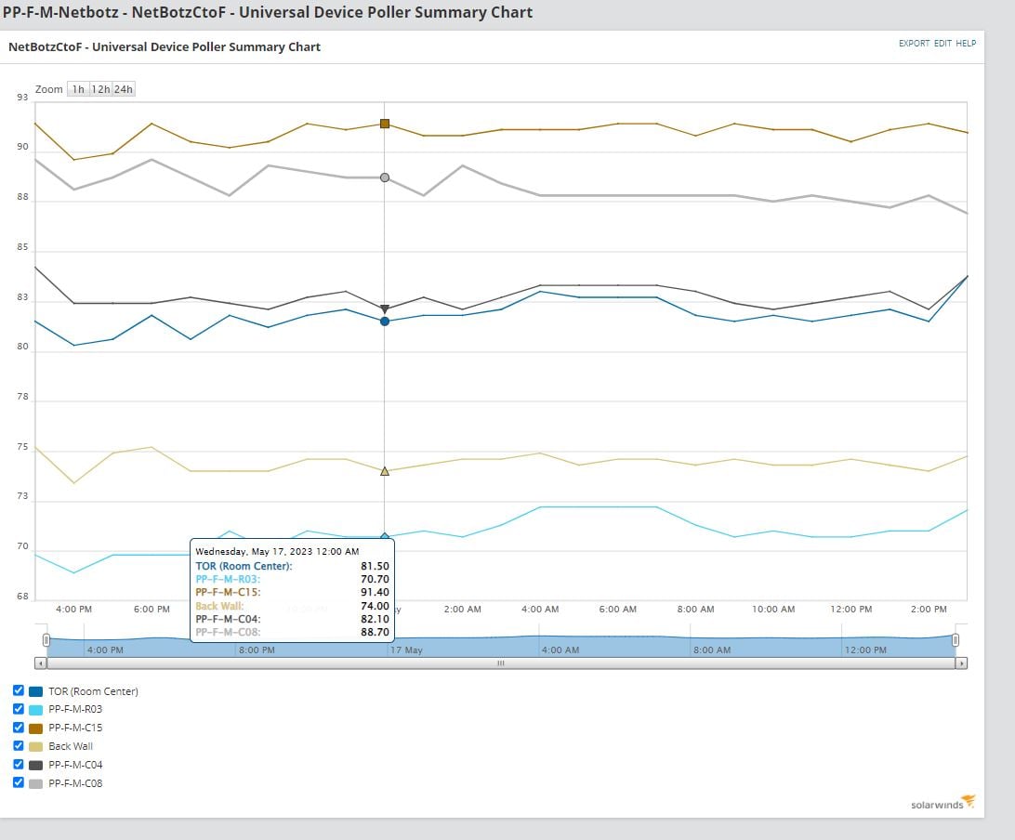The width and height of the screenshot is (1015, 840).
Task: Click the PP-F-M-R03 light blue legend swatch
Action: (35, 709)
